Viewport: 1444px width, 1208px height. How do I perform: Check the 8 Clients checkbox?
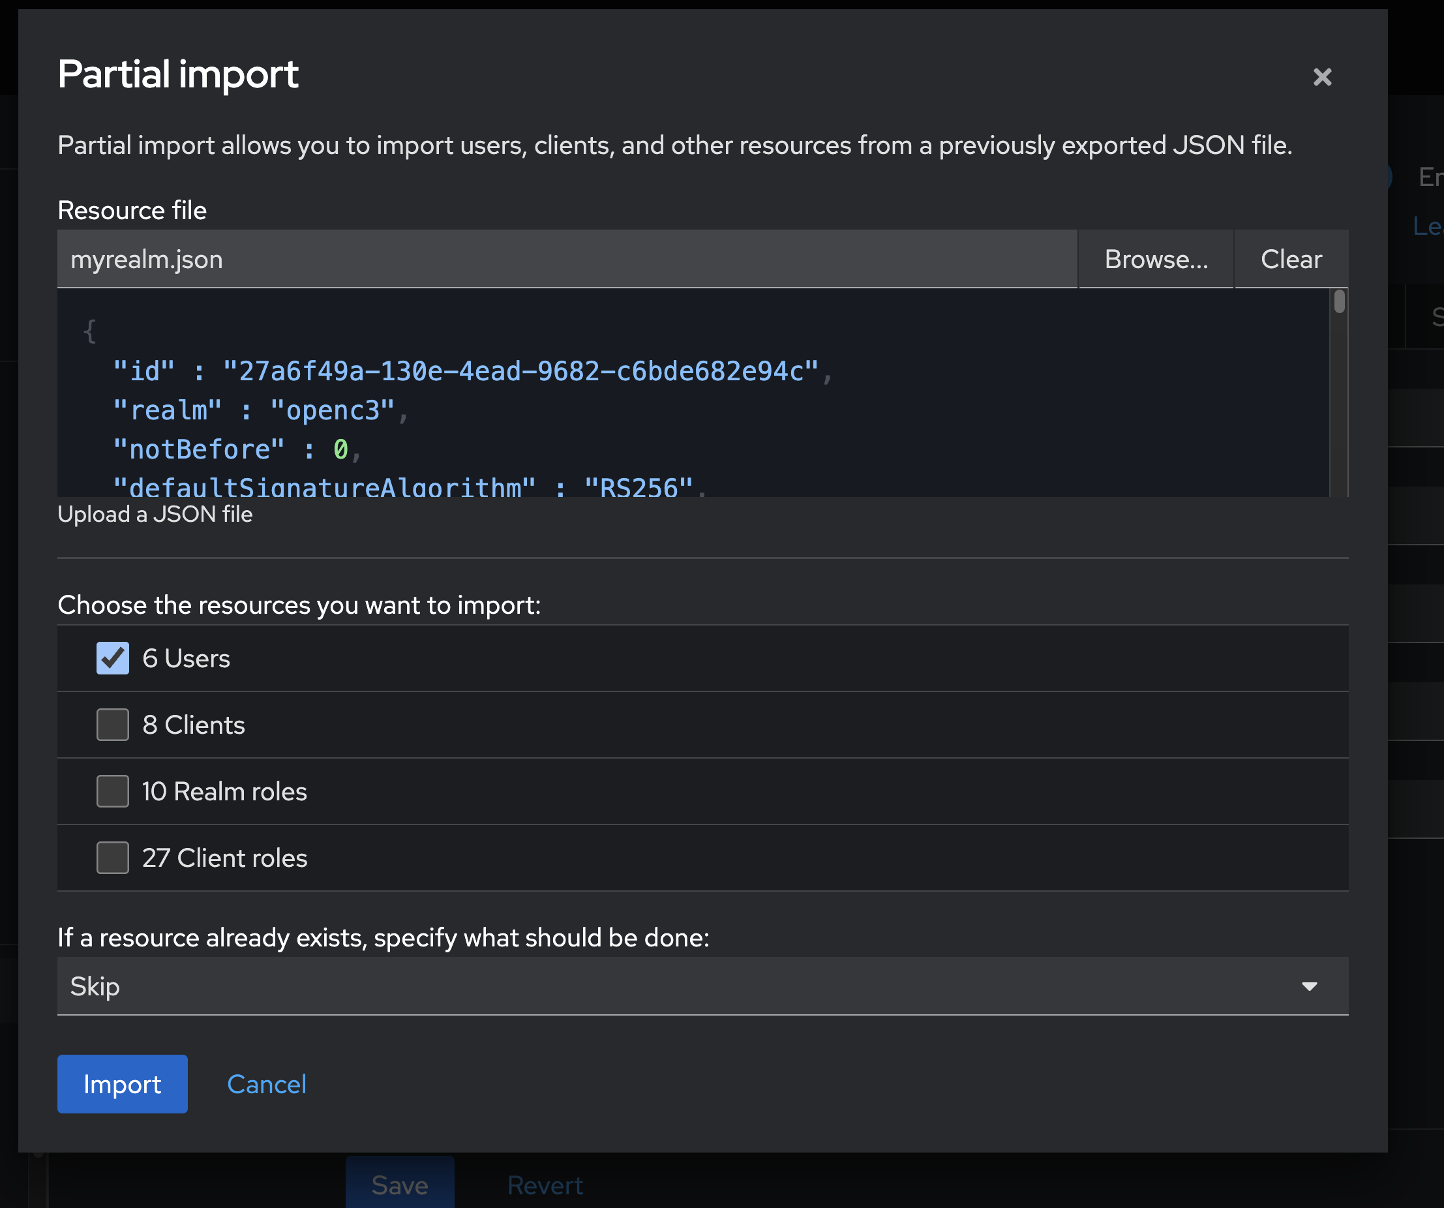tap(113, 725)
